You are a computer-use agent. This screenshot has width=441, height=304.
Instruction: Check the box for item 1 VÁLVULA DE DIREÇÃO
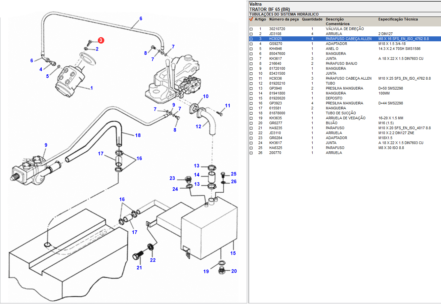pyautogui.click(x=251, y=29)
